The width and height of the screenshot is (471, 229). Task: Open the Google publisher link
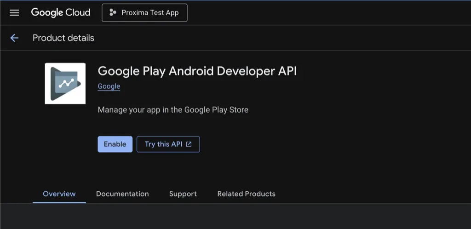pos(109,86)
